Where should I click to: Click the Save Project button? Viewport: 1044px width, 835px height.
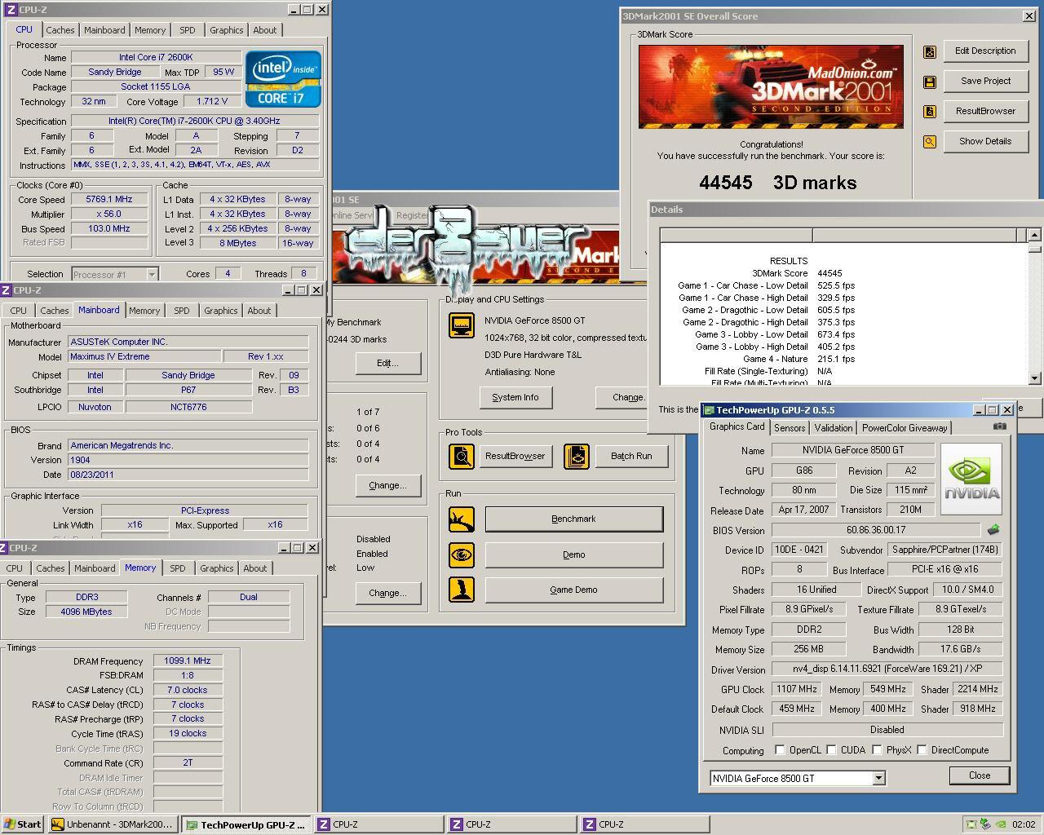[x=985, y=81]
